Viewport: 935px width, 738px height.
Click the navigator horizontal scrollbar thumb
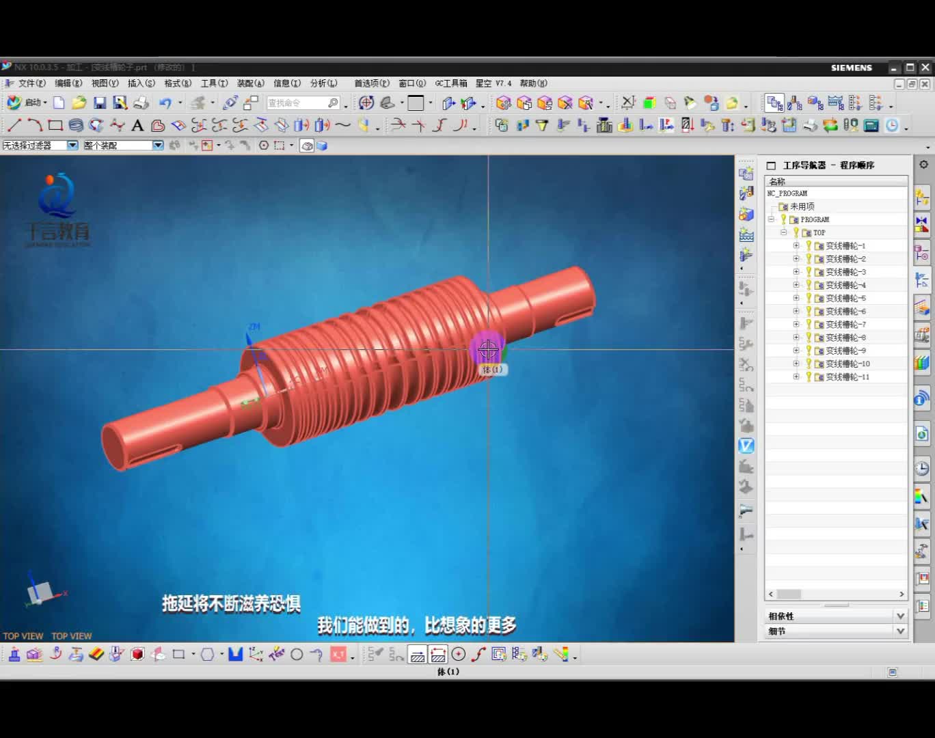[789, 594]
